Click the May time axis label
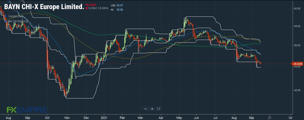Viewport: 304px width, 120px height. click(179, 117)
